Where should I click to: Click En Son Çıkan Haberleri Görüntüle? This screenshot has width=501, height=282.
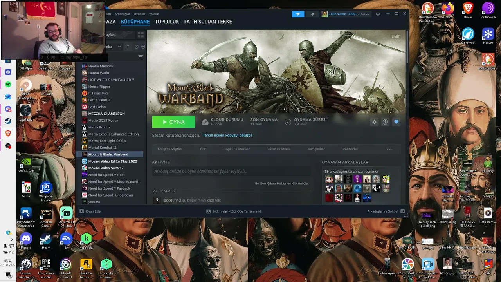tap(281, 183)
